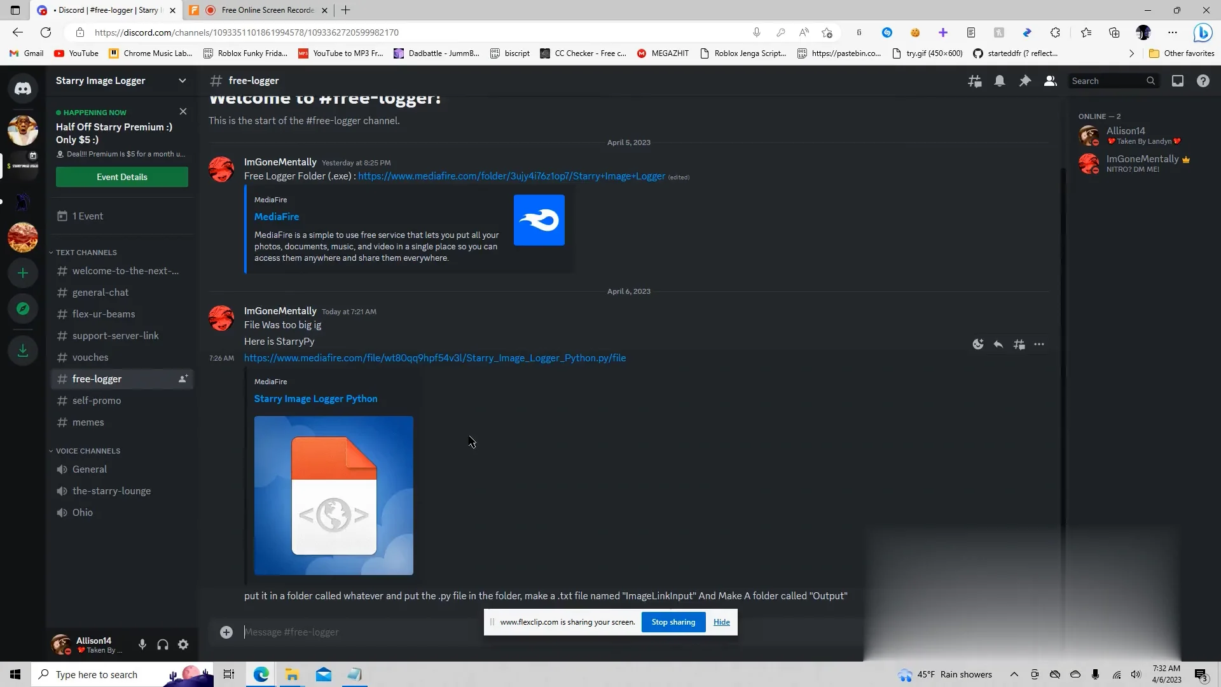Open the Inbox icon
Screen dimensions: 1221x687
coord(1178,81)
